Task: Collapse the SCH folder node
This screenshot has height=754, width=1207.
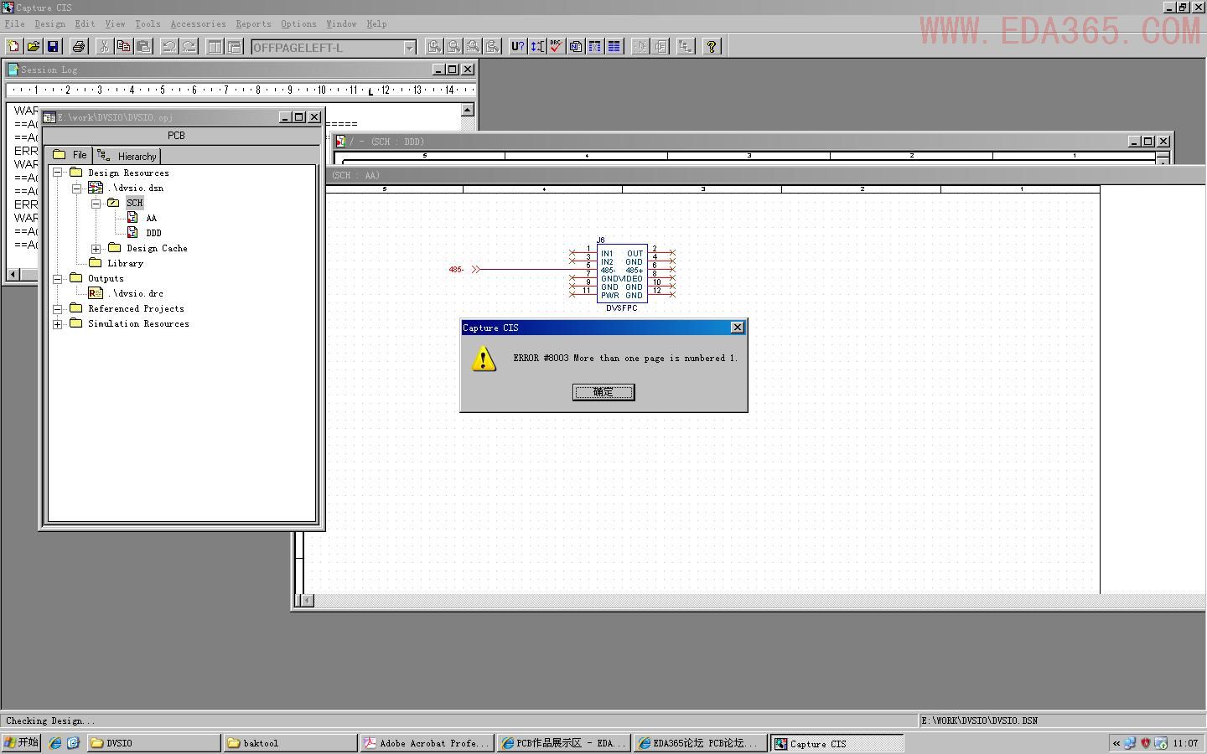Action: pyautogui.click(x=96, y=203)
